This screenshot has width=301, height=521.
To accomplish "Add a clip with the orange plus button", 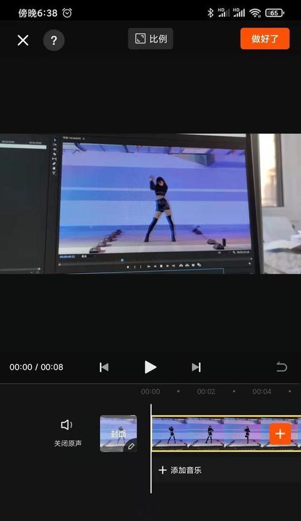I will (x=280, y=434).
